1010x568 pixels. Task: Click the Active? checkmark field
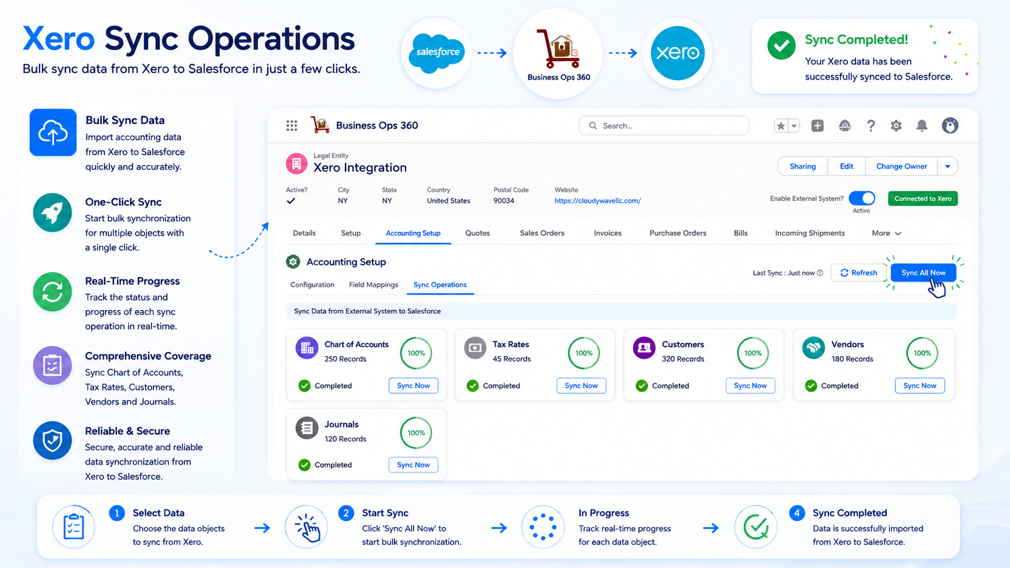291,201
